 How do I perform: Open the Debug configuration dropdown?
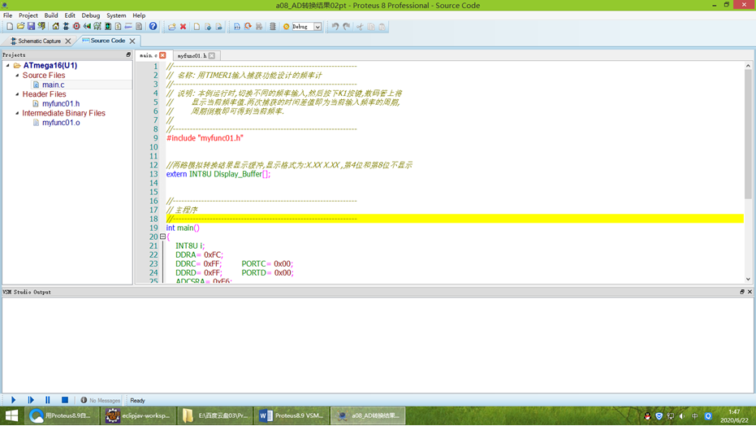(x=318, y=27)
